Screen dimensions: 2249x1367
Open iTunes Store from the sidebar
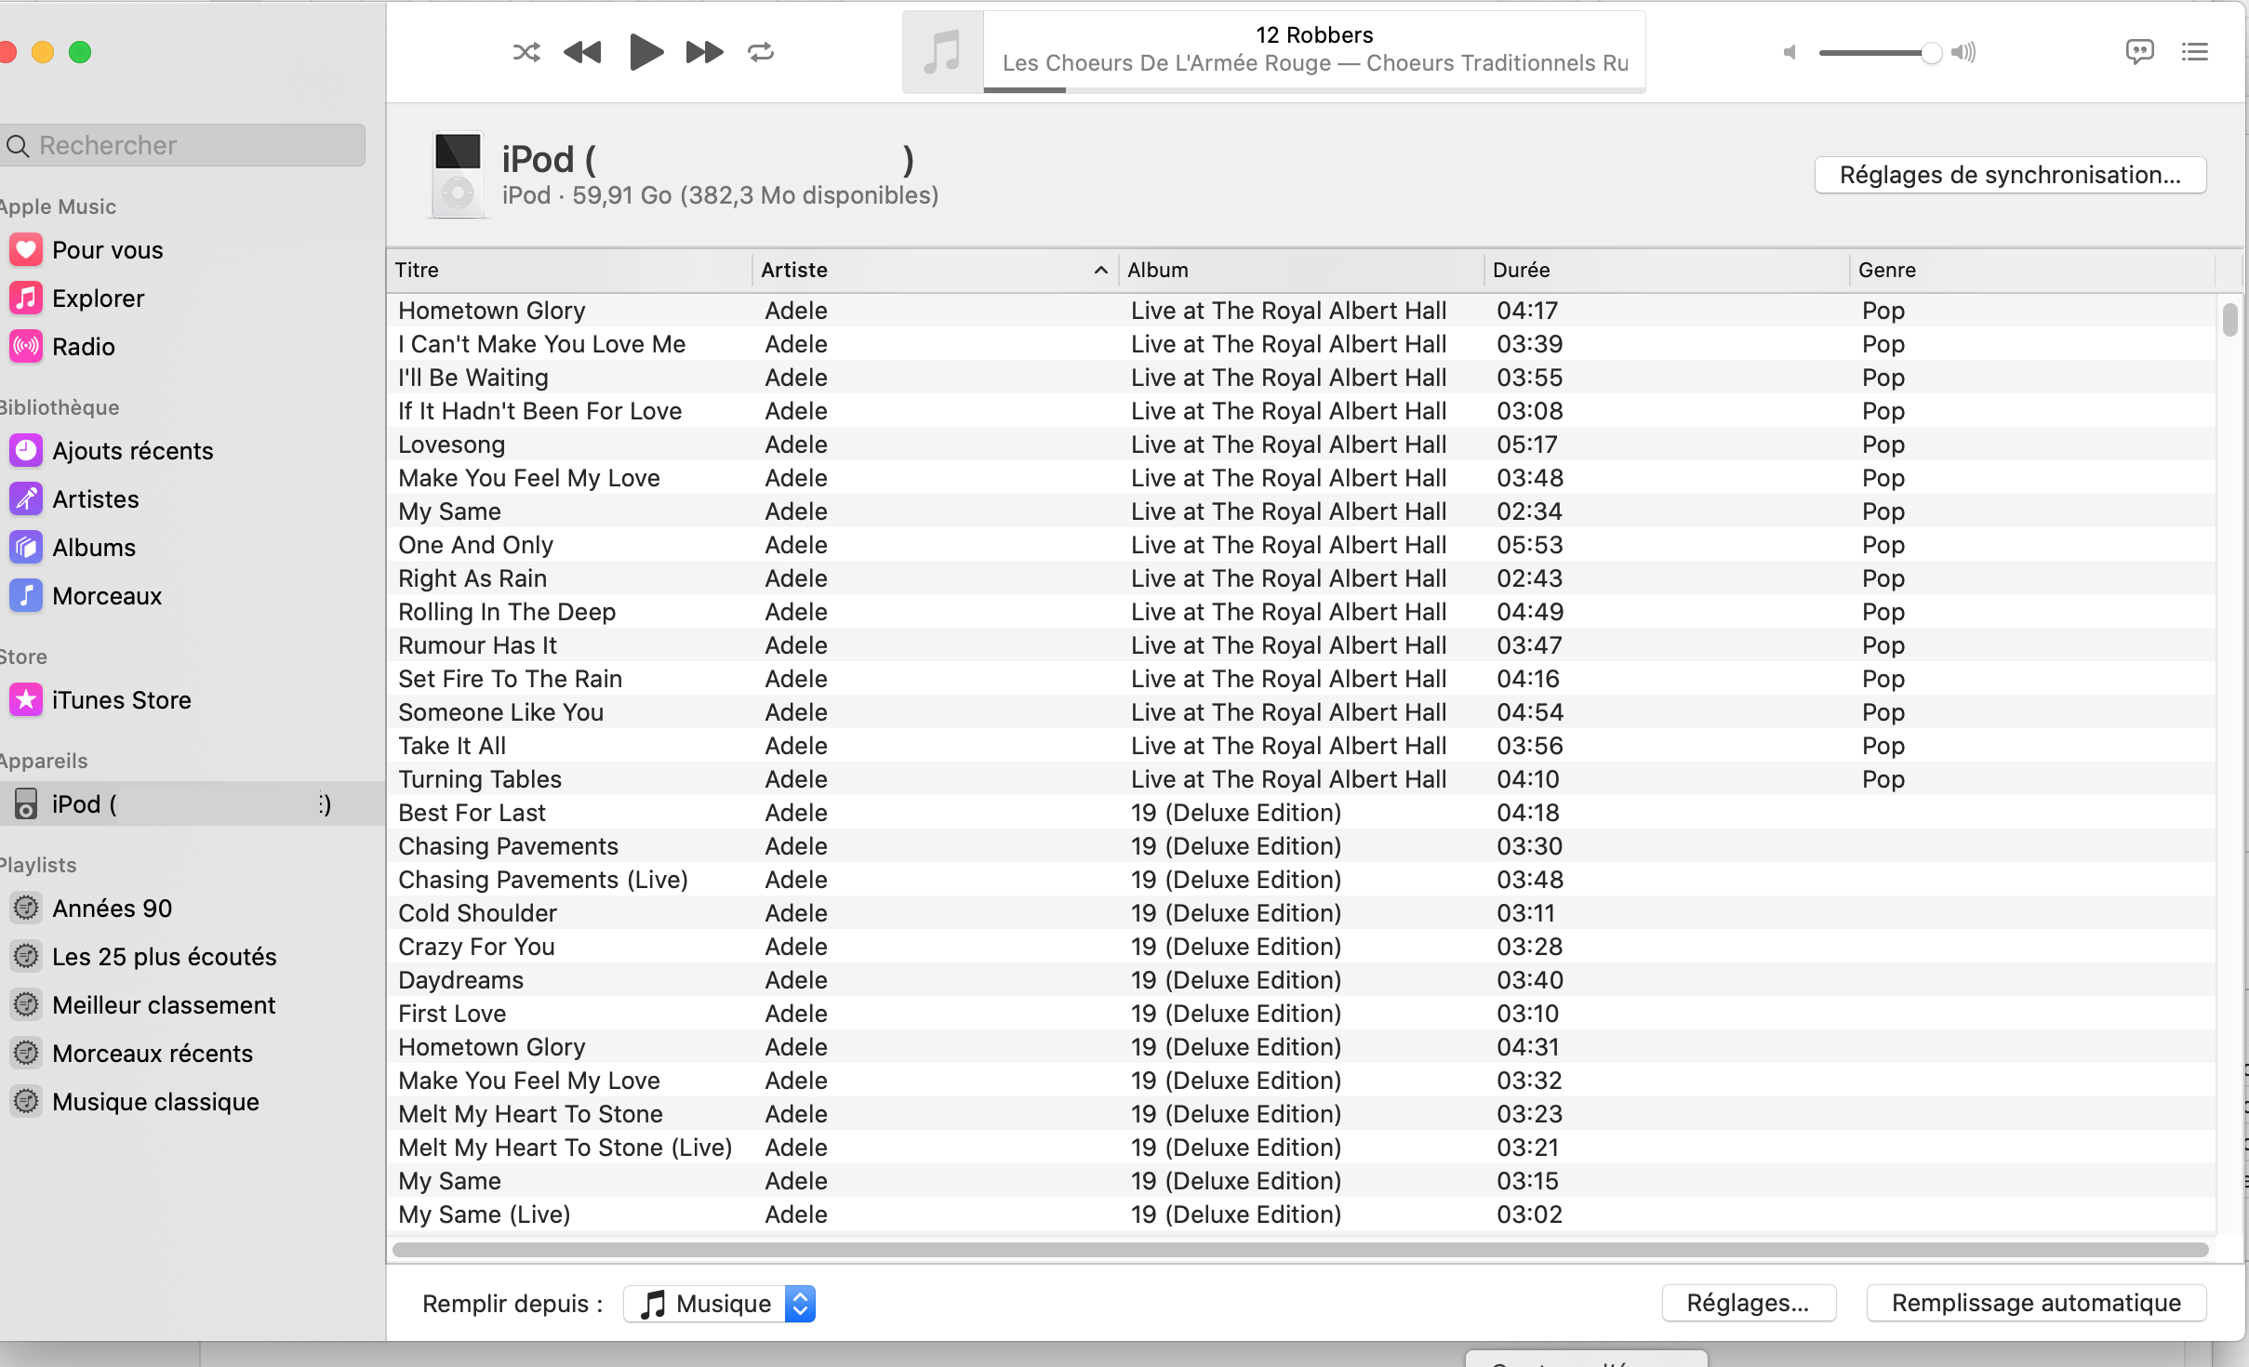(121, 700)
